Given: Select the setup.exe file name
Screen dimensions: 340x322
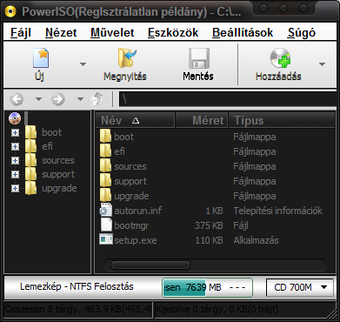Looking at the screenshot, I should click(136, 240).
